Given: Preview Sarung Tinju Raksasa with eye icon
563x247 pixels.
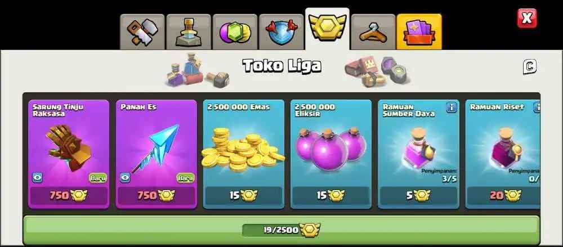Looking at the screenshot, I should coord(37,177).
